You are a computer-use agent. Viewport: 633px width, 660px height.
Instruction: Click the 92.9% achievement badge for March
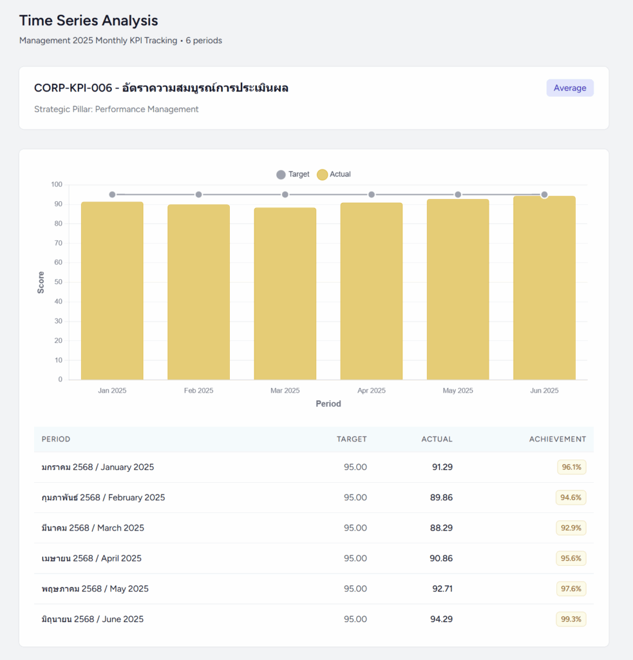[571, 528]
